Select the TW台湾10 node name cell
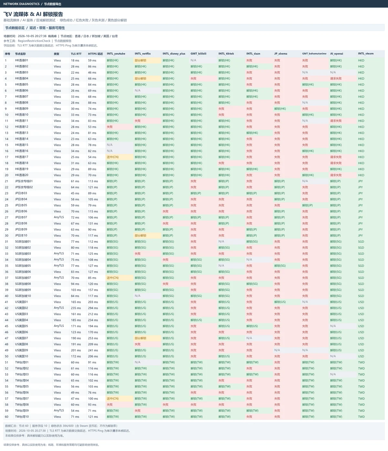 point(33,416)
